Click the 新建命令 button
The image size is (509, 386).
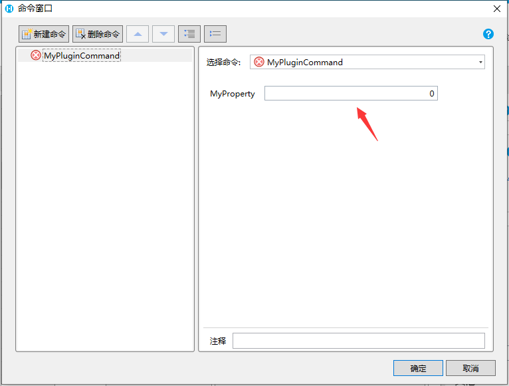(x=44, y=34)
